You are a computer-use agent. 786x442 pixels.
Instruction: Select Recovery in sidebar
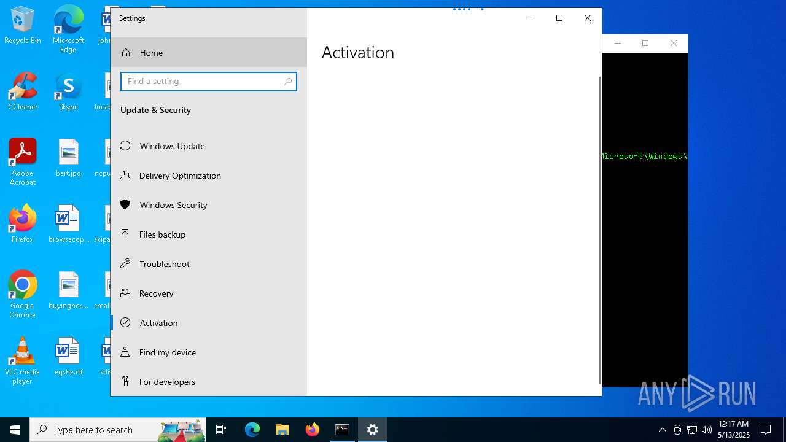pos(209,293)
